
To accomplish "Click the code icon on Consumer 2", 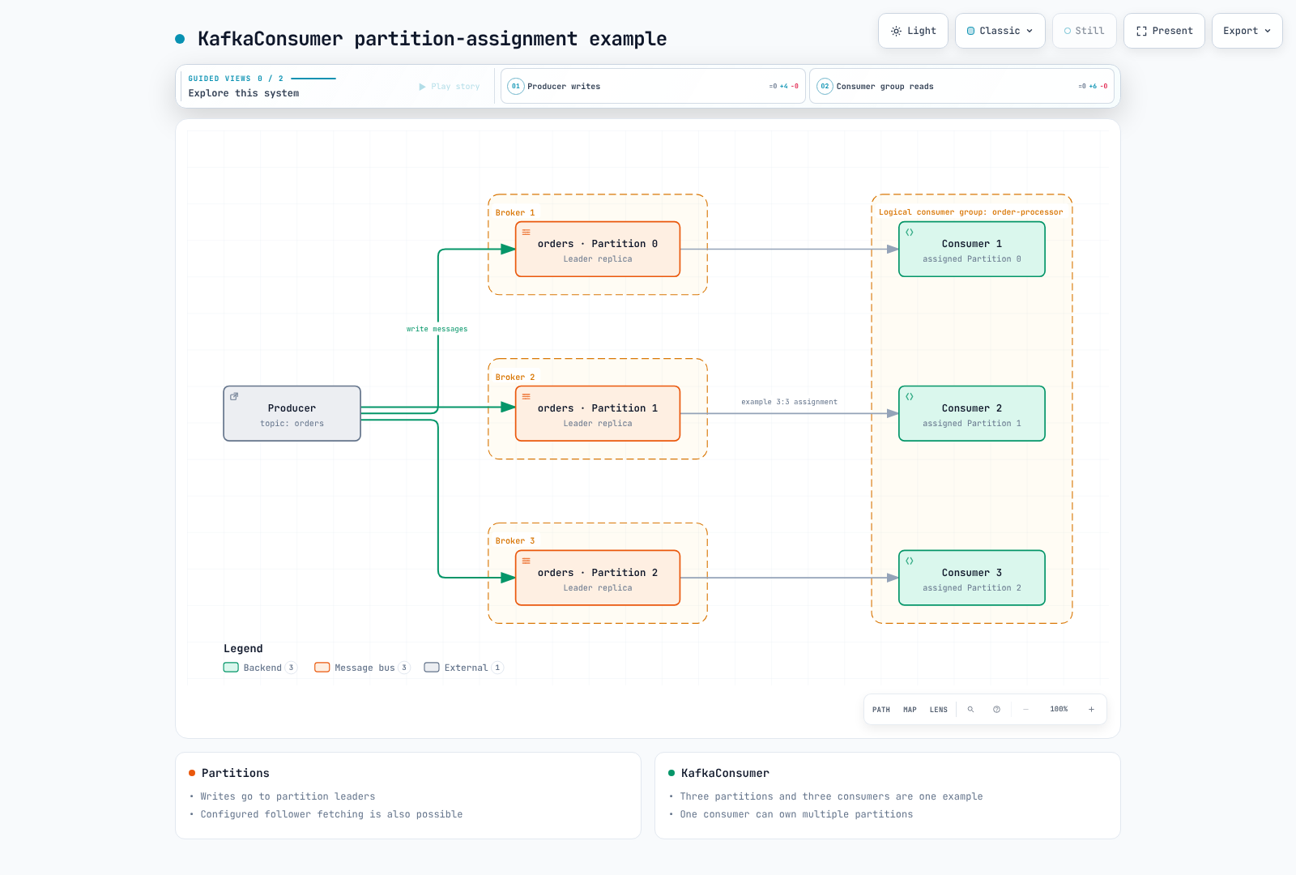I will [x=910, y=397].
